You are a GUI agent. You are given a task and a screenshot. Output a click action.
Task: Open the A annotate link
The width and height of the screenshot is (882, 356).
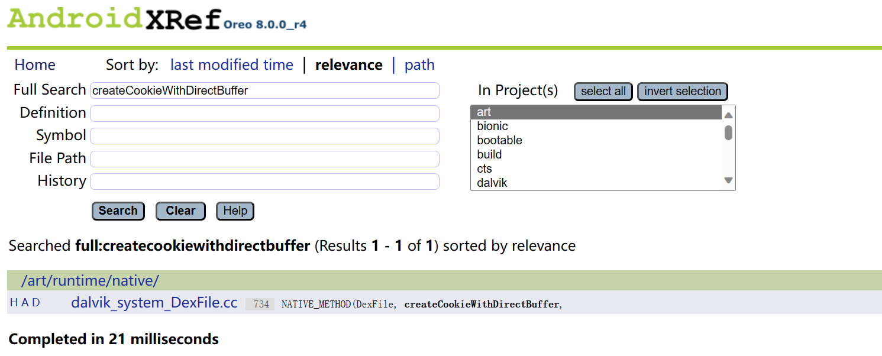click(25, 303)
